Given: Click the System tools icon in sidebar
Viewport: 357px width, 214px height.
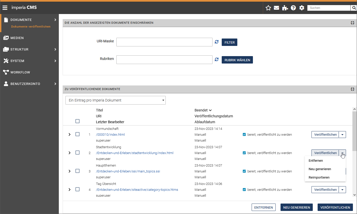Looking at the screenshot, I should [x=6, y=61].
